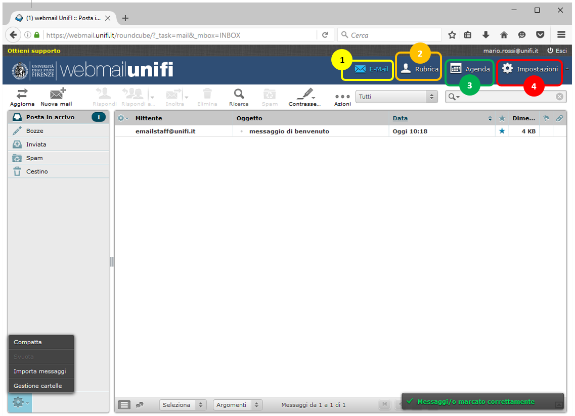The height and width of the screenshot is (416, 575).
Task: Switch to the Agenda calendar
Action: pos(470,69)
